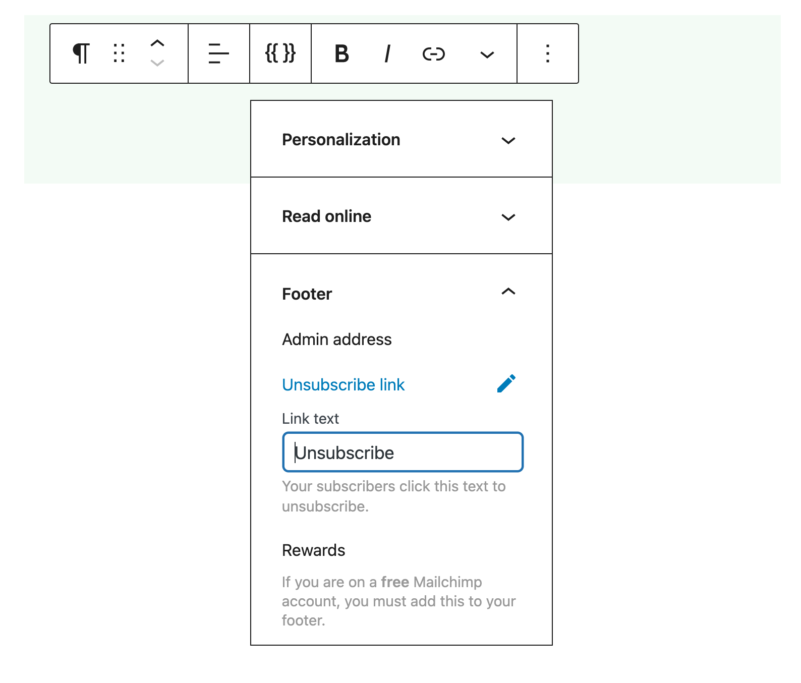Viewport: 801px width, 683px height.
Task: Click the free Mailchimp account note
Action: tap(399, 601)
